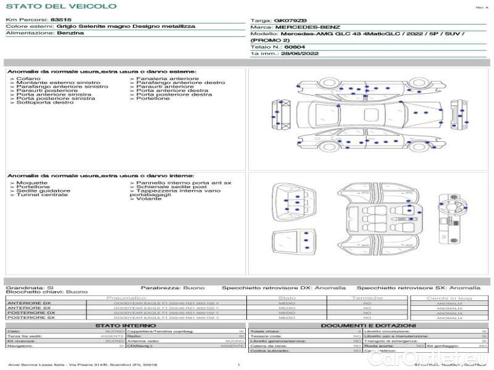Screen dimensions: 494x370
Task: Click the car front-end diagram on left
Action: click(281, 115)
